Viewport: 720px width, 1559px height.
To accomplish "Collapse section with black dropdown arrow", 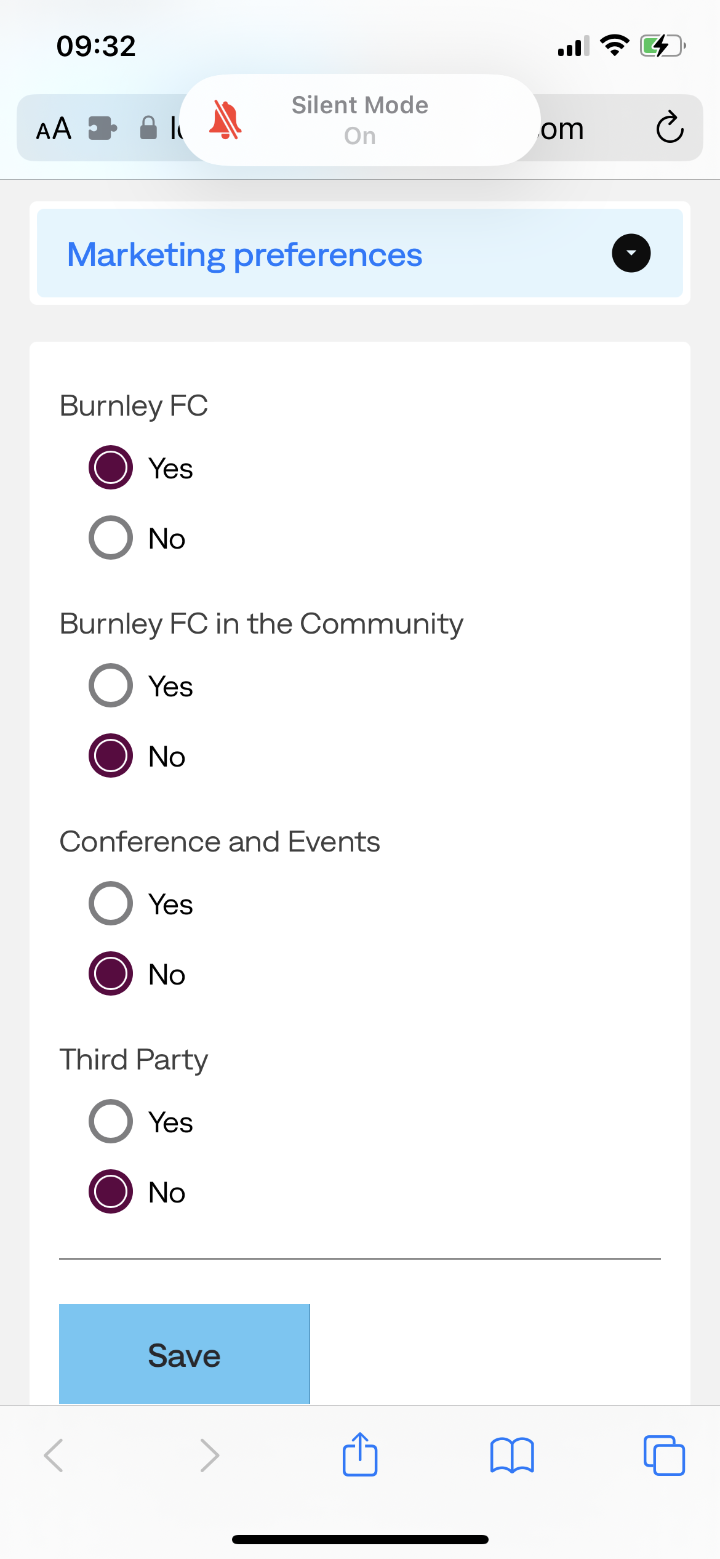I will point(631,253).
